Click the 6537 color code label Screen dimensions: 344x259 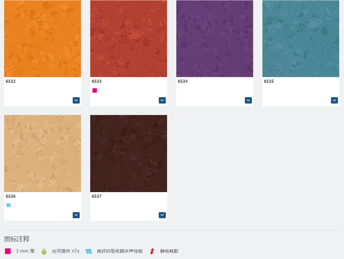click(x=97, y=196)
